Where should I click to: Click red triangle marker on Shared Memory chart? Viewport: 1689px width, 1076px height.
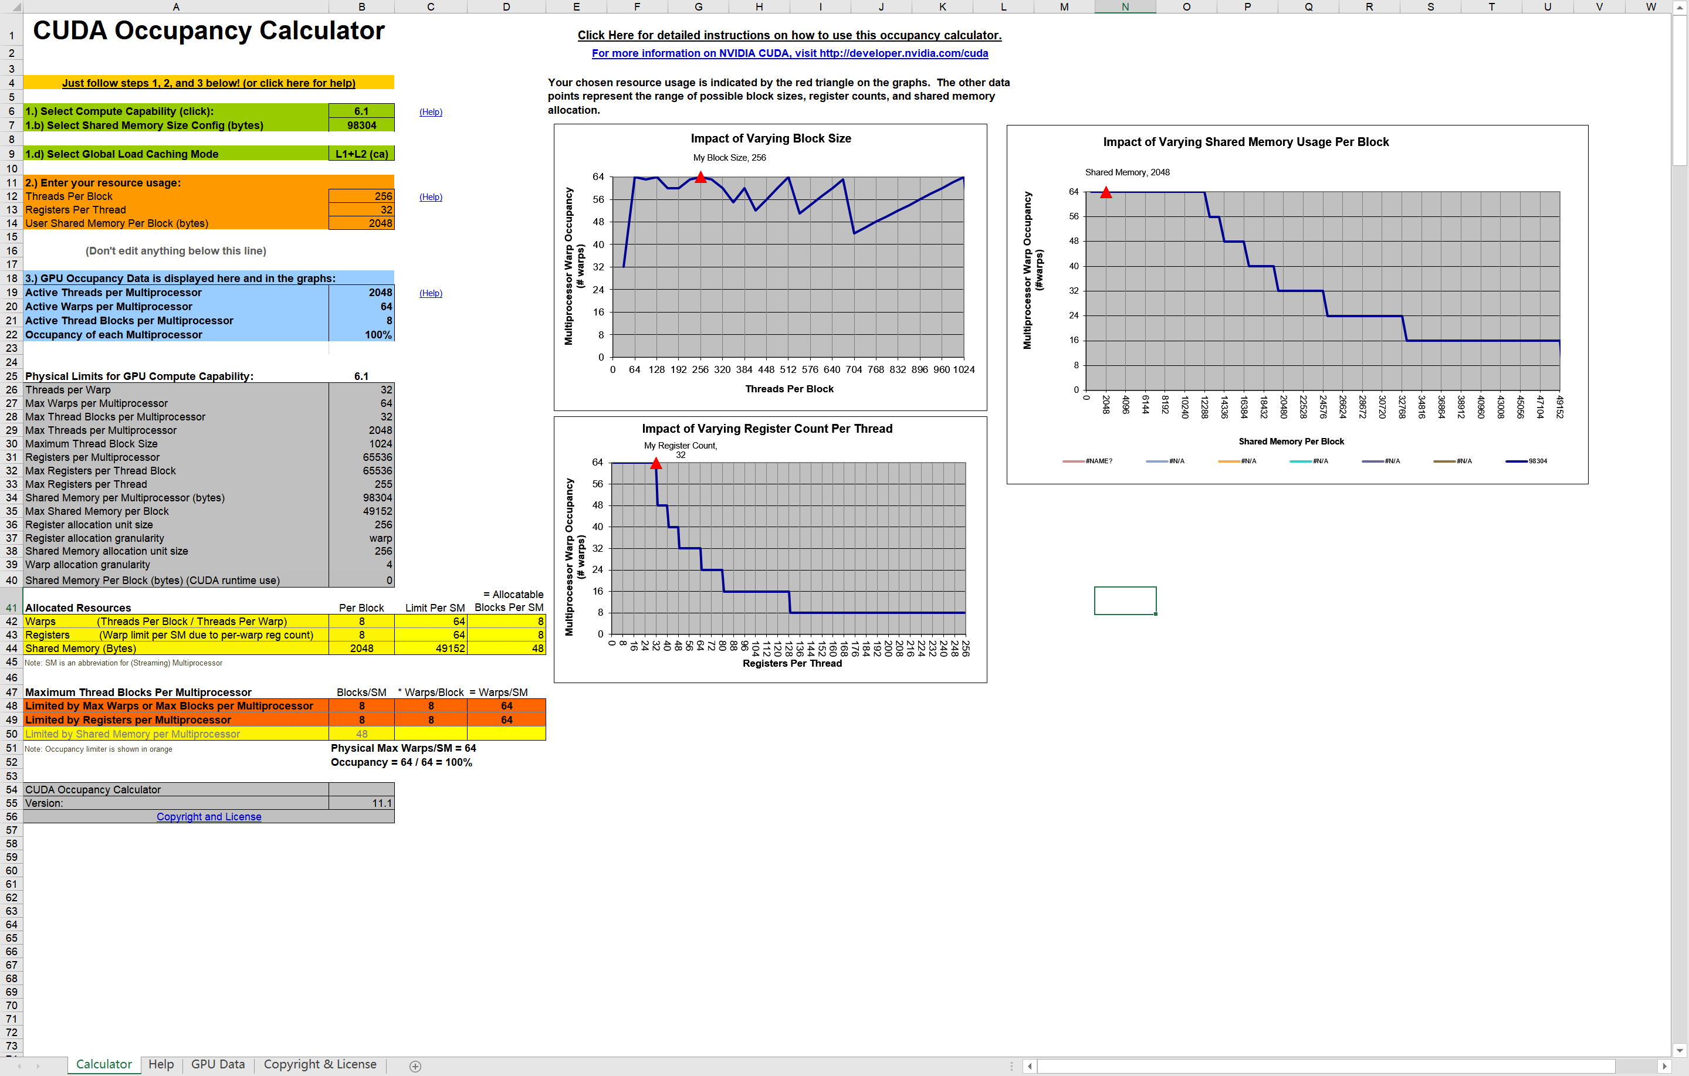[x=1106, y=192]
